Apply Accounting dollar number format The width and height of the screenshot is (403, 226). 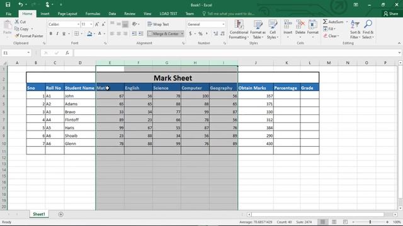190,33
